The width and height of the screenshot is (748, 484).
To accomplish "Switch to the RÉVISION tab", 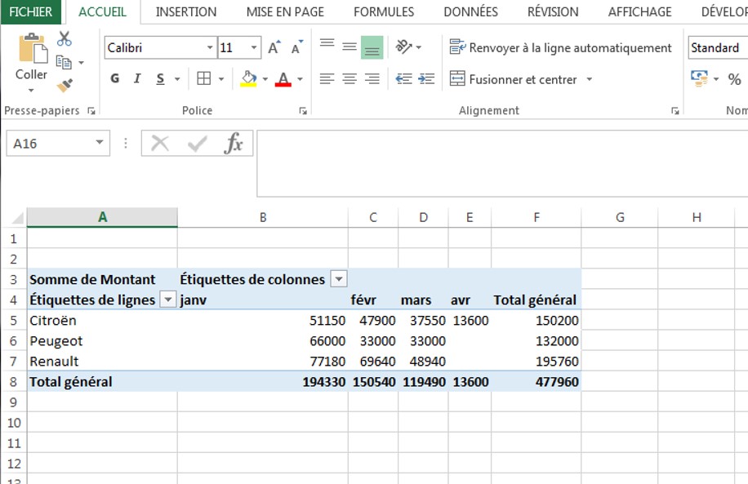I will pos(553,12).
